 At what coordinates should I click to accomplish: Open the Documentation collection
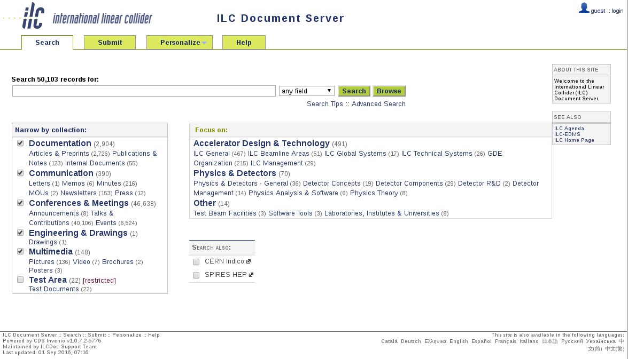pos(60,143)
